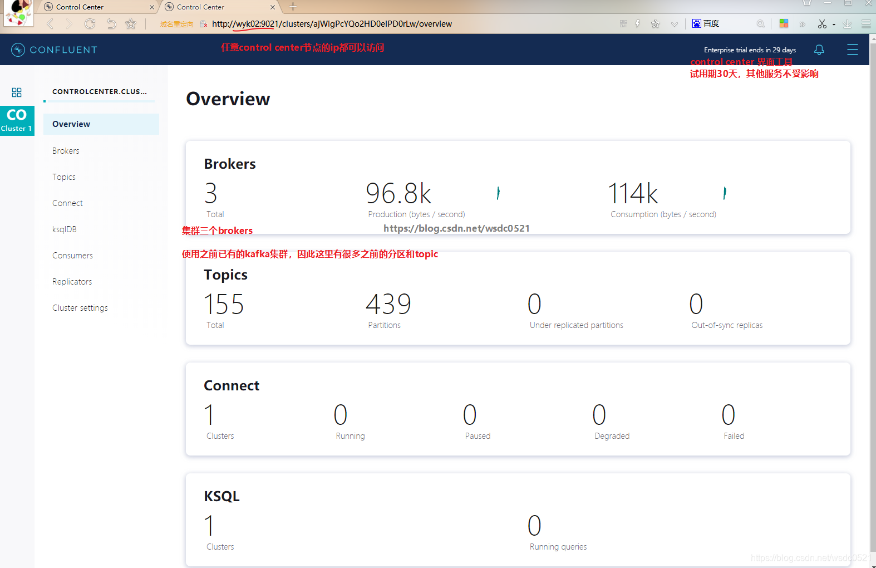Click the lightning speed-mode icon
The height and width of the screenshot is (568, 876).
(638, 24)
